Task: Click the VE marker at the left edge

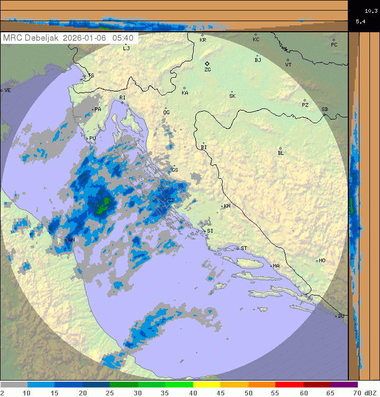Action: (x=2, y=90)
